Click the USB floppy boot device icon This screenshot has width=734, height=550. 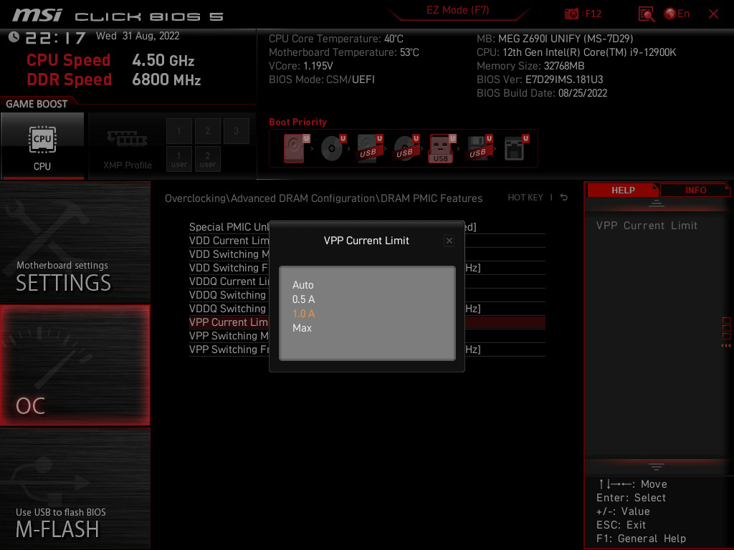[x=479, y=149]
